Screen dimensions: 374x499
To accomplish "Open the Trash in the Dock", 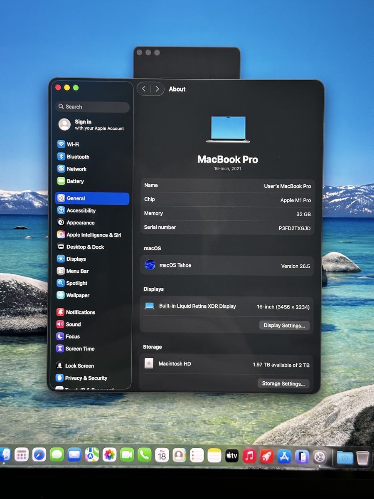I will pyautogui.click(x=363, y=458).
